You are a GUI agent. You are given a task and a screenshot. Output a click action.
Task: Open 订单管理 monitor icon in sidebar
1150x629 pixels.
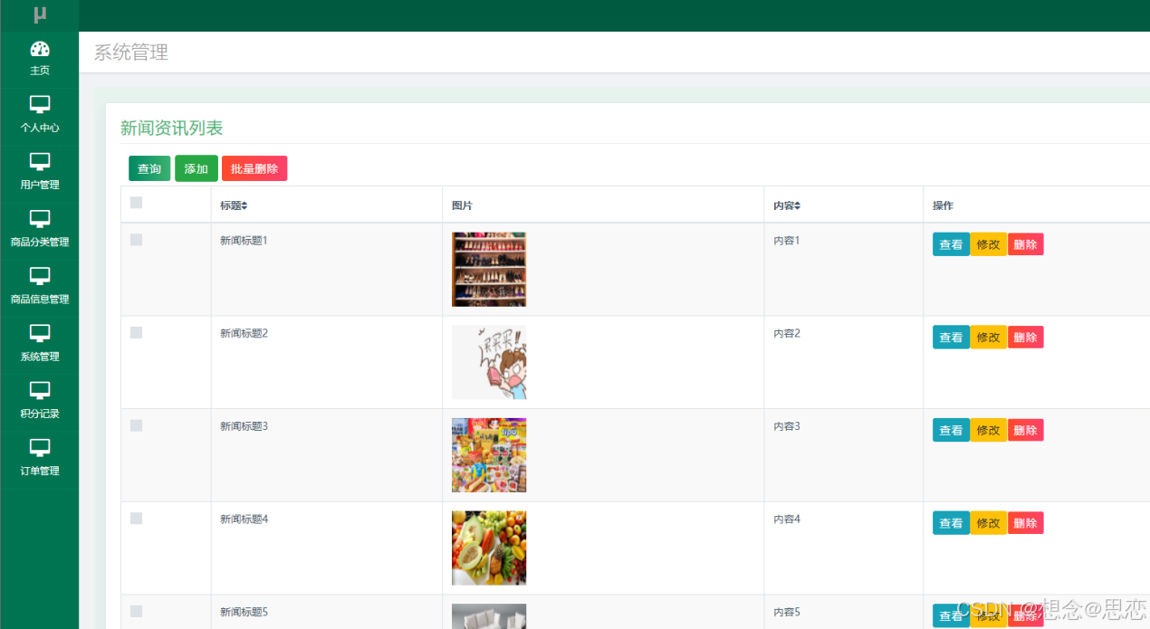point(40,447)
